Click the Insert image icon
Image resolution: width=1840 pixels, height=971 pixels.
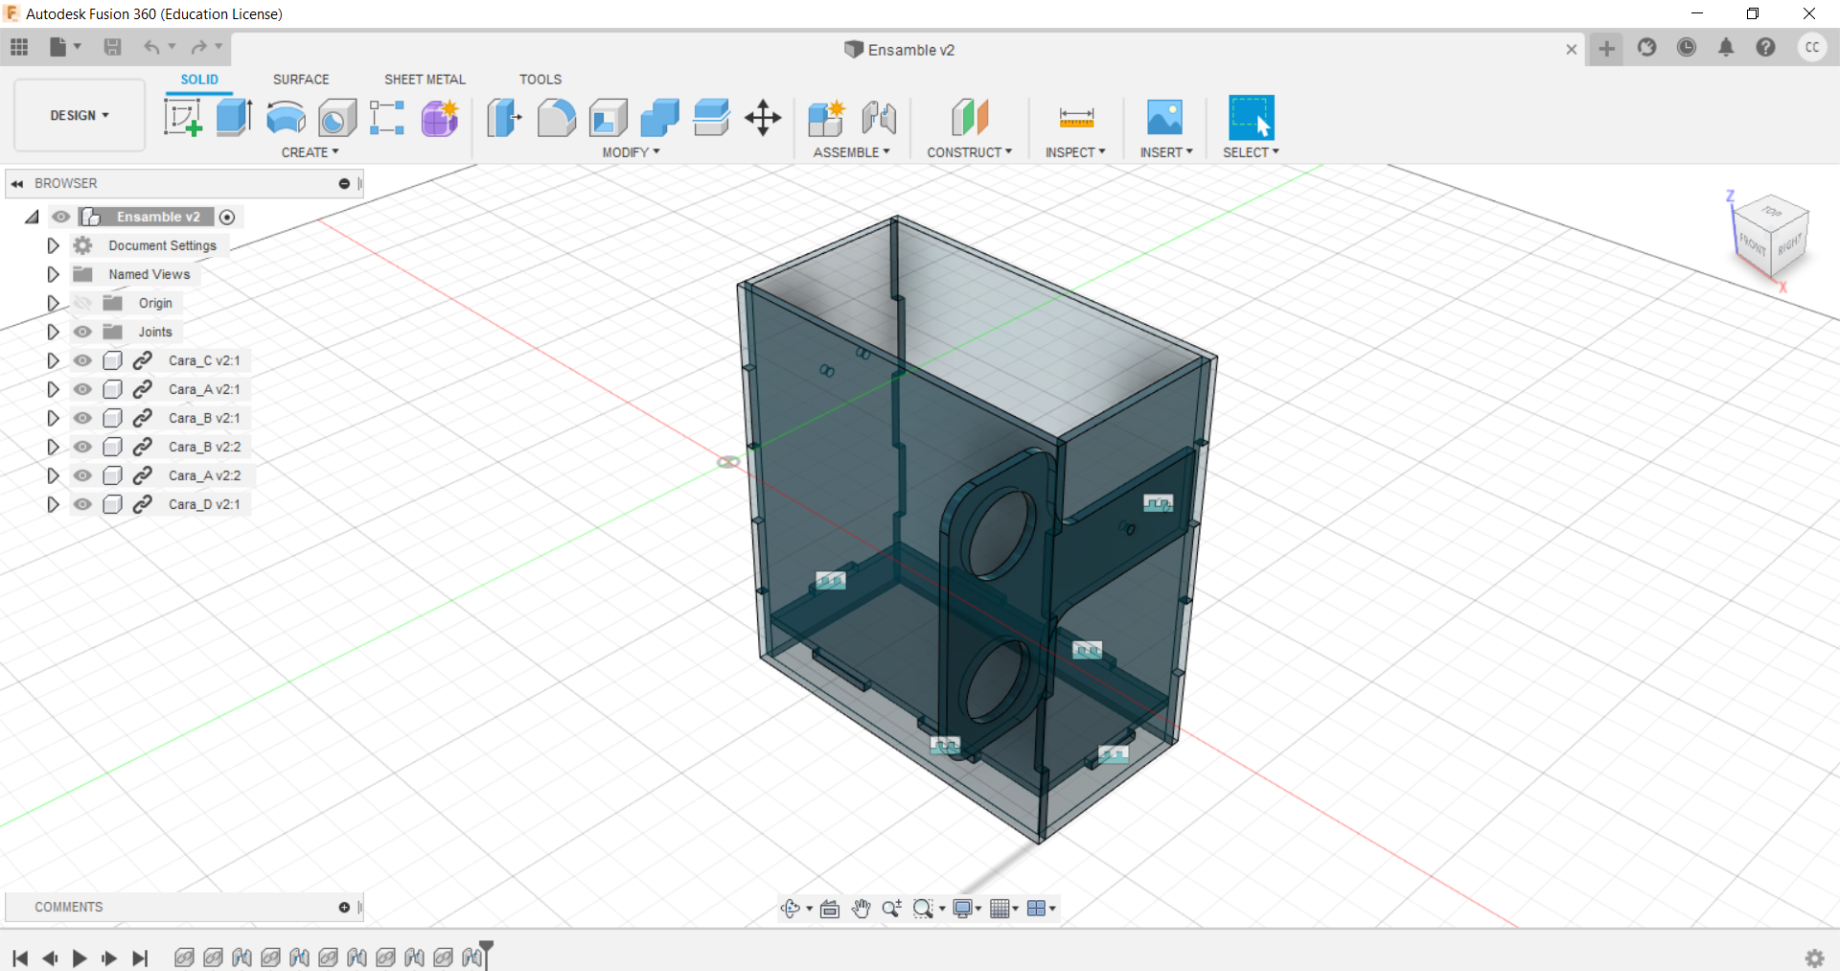pos(1165,118)
